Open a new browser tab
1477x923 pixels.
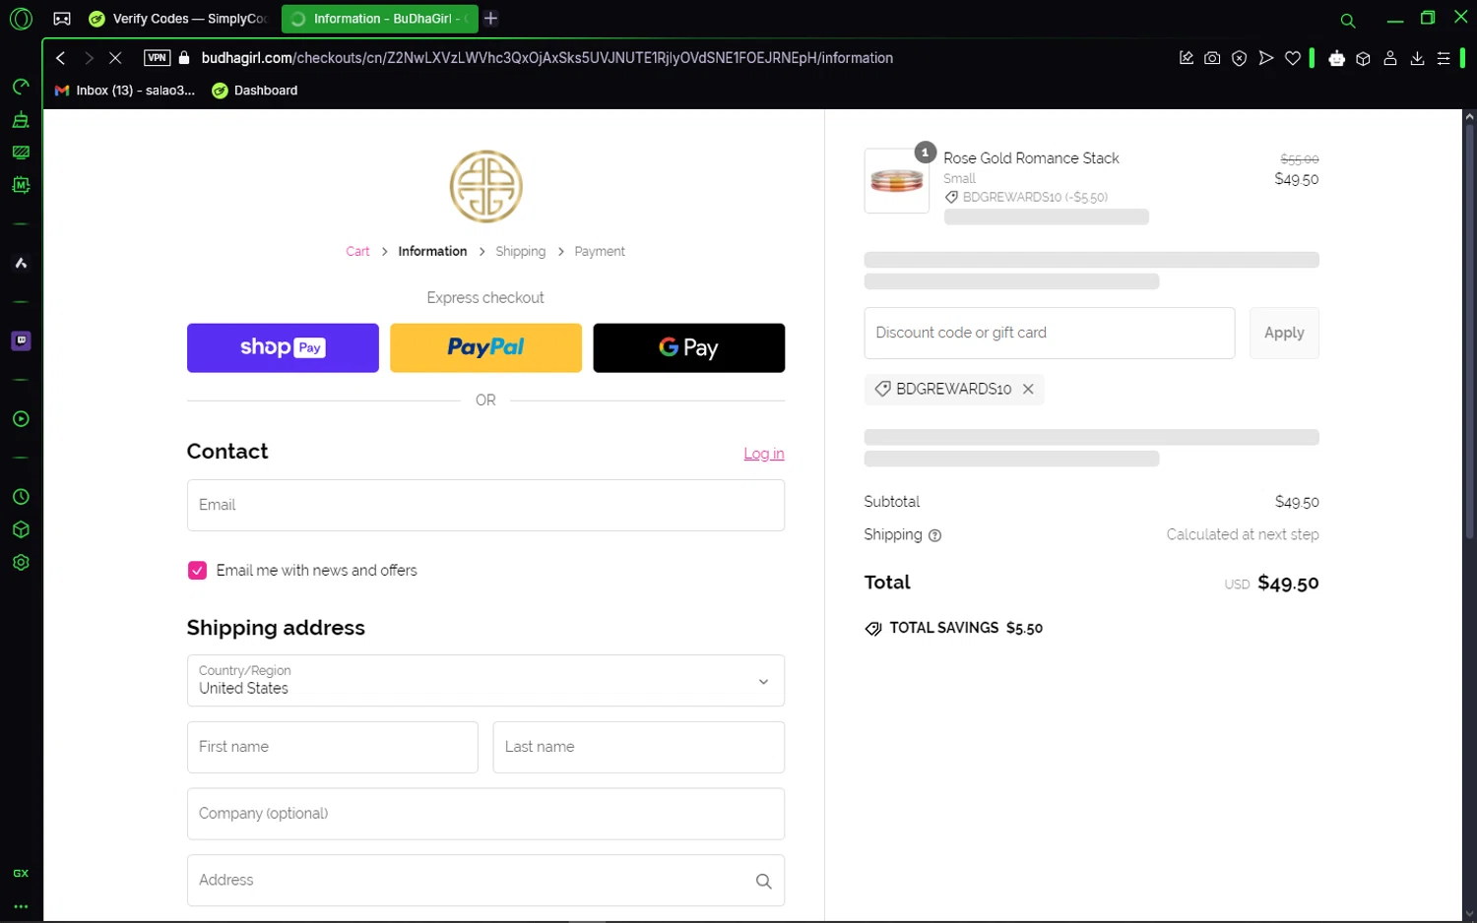pos(491,19)
